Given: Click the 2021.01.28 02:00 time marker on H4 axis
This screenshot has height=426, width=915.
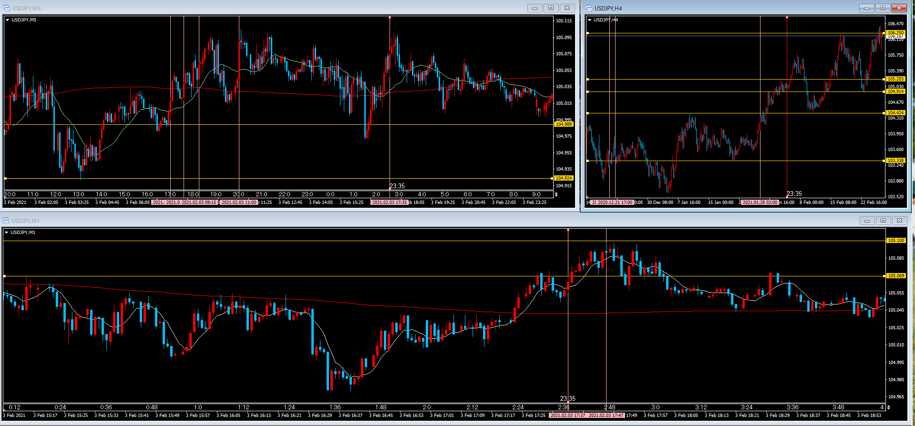Looking at the screenshot, I should coord(760,203).
